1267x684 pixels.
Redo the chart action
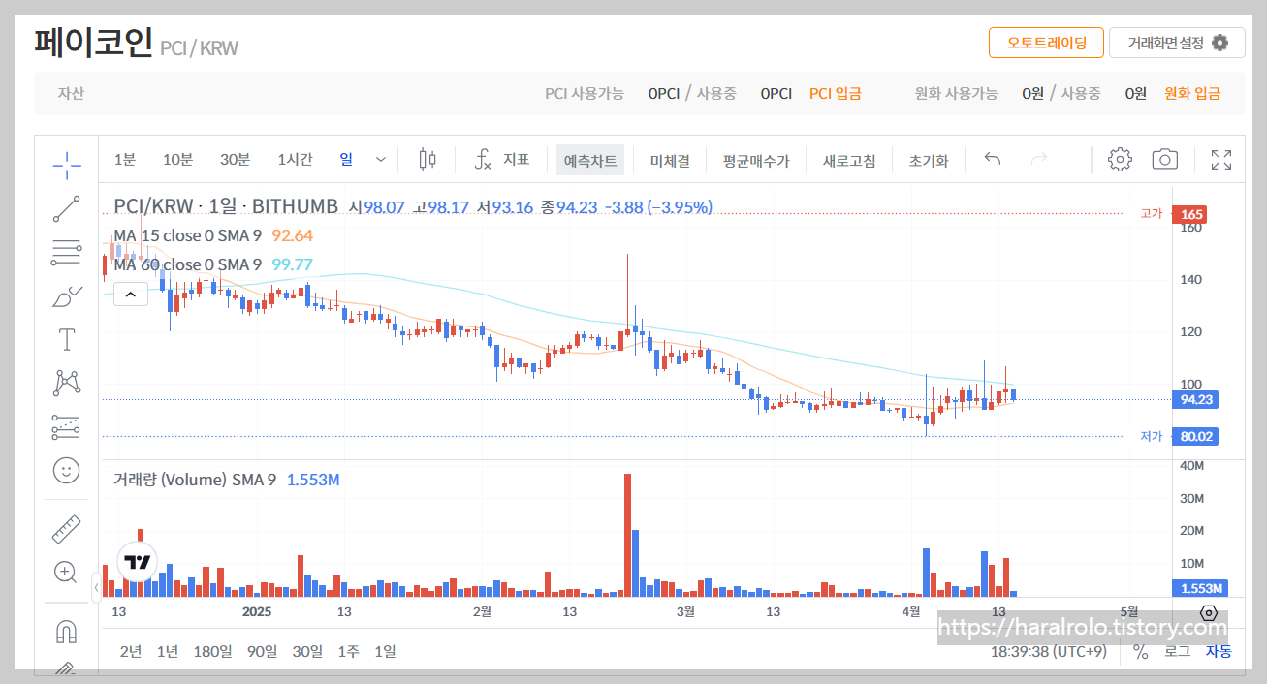[1039, 160]
